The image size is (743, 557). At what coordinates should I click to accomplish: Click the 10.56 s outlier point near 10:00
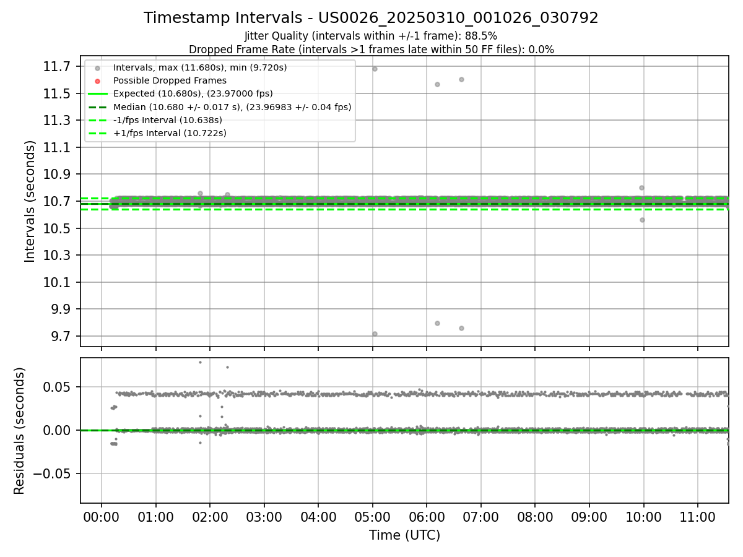click(642, 220)
